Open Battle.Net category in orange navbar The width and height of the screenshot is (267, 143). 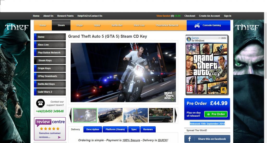point(117,25)
